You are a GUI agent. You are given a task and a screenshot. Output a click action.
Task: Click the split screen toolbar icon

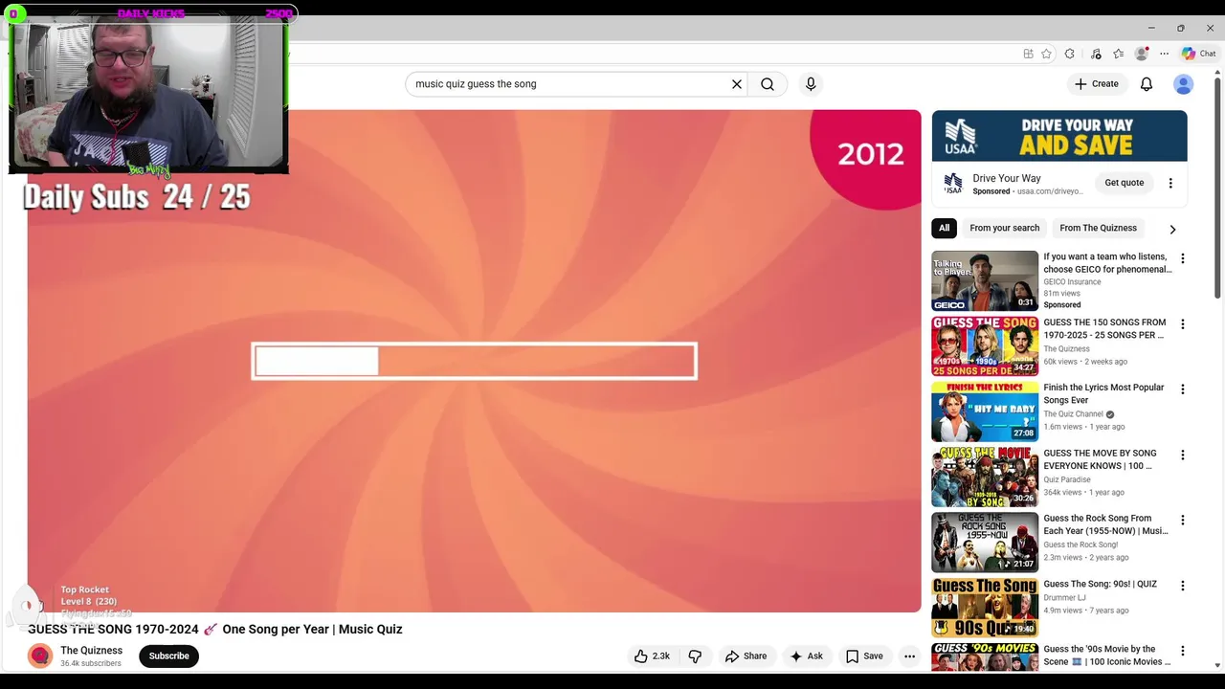pyautogui.click(x=1028, y=54)
